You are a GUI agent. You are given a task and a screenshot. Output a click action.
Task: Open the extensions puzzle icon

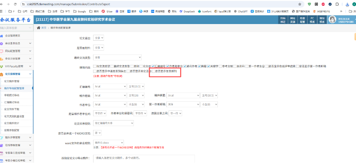337,4
